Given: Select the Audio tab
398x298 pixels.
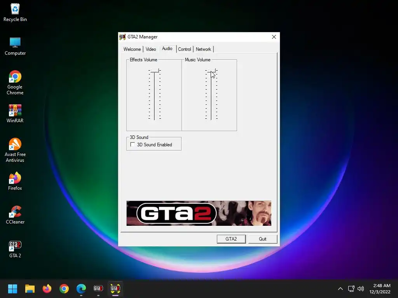Looking at the screenshot, I should 167,49.
